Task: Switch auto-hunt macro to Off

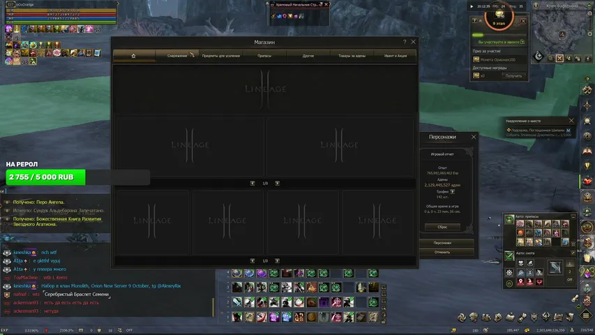Action: 570,280
